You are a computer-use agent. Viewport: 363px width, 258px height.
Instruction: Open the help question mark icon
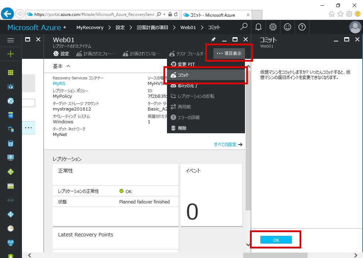pos(302,27)
